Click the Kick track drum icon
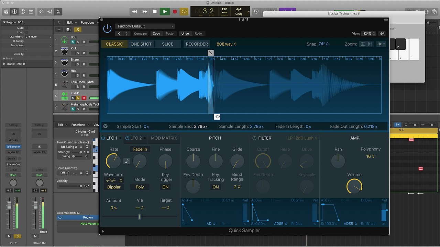The width and height of the screenshot is (440, 247). coord(64,51)
